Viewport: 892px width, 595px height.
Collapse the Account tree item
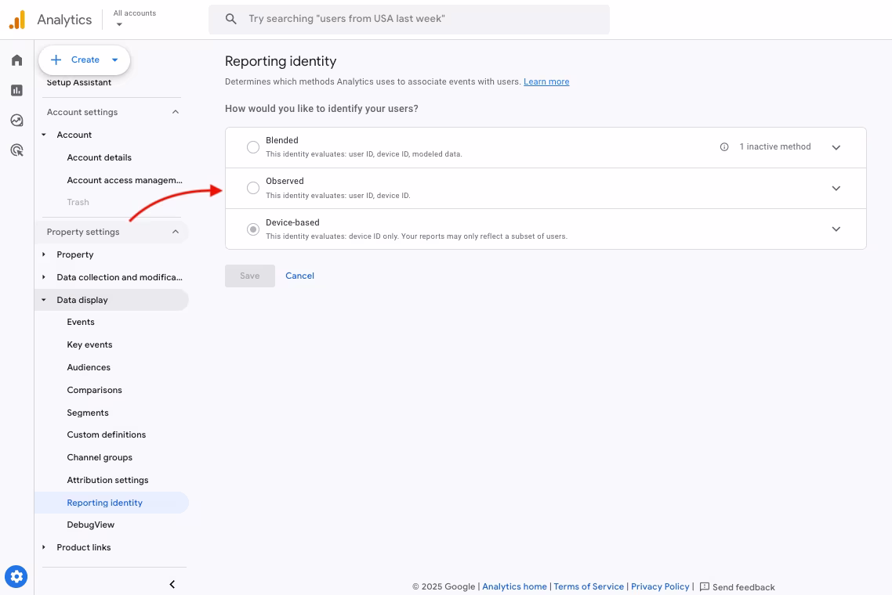click(44, 135)
